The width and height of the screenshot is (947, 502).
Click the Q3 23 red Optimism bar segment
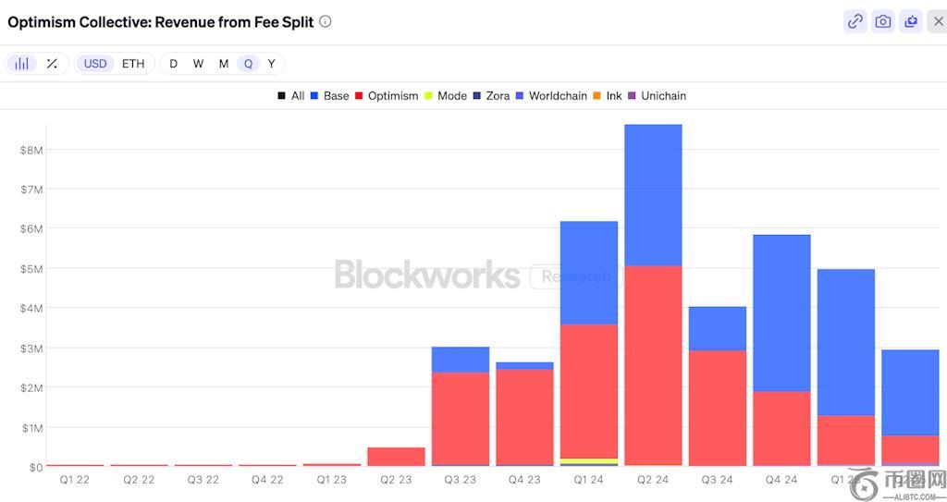click(460, 416)
